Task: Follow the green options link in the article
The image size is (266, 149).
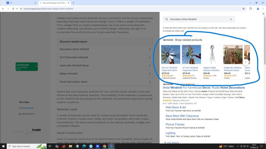Action: [112, 22]
